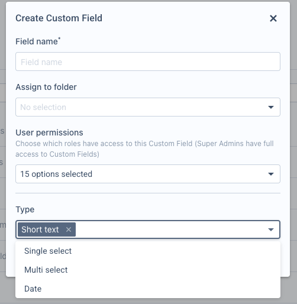
Task: Open the Assign to folder dropdown
Action: (148, 107)
